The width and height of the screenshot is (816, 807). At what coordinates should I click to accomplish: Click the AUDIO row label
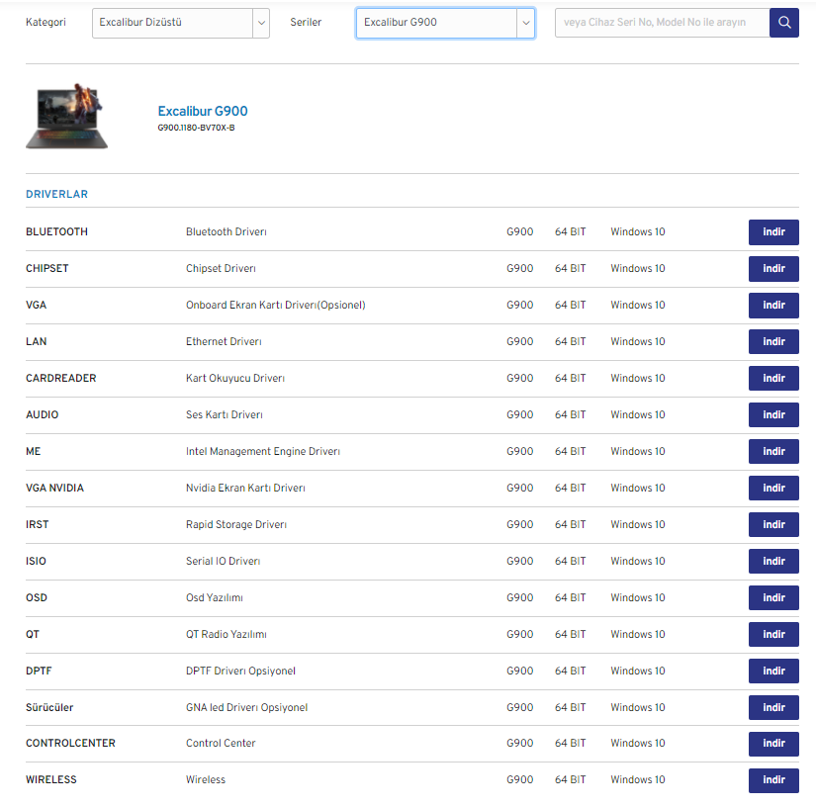pos(43,414)
